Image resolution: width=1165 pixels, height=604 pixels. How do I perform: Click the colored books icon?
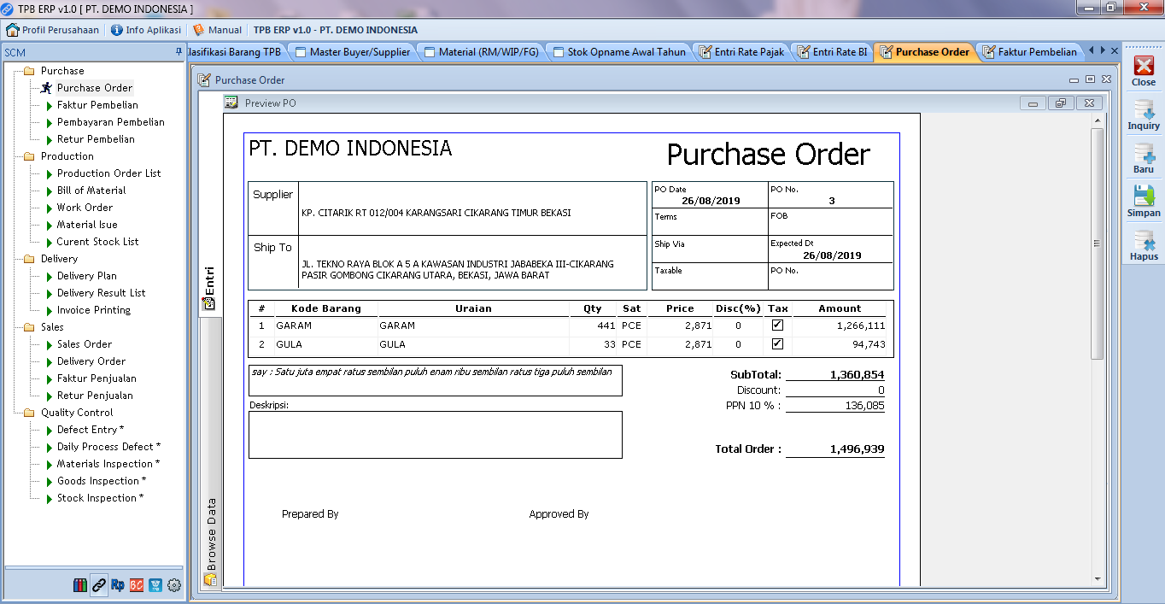click(x=80, y=585)
